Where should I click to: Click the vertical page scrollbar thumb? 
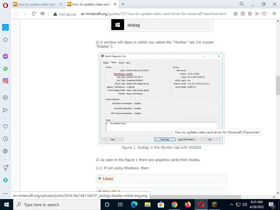click(x=278, y=86)
